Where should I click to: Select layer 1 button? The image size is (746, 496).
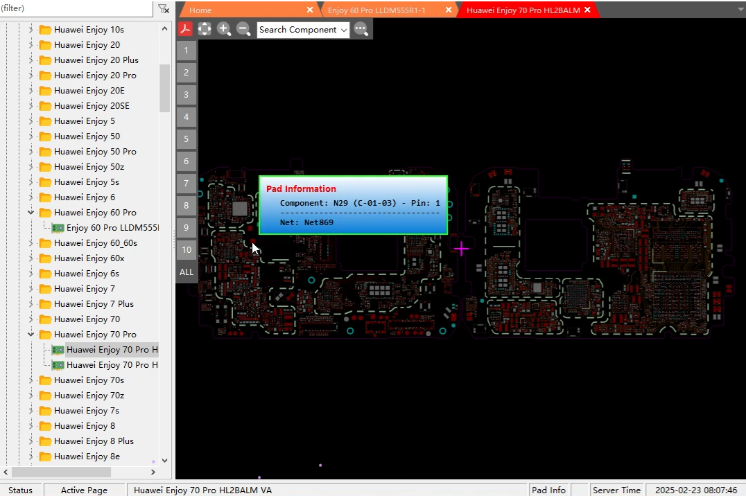pyautogui.click(x=186, y=51)
